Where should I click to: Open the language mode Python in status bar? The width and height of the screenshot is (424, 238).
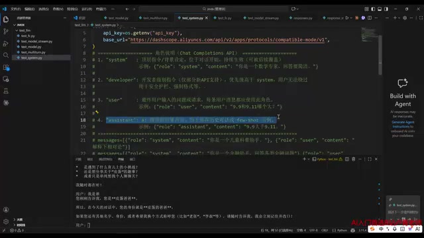(x=342, y=230)
